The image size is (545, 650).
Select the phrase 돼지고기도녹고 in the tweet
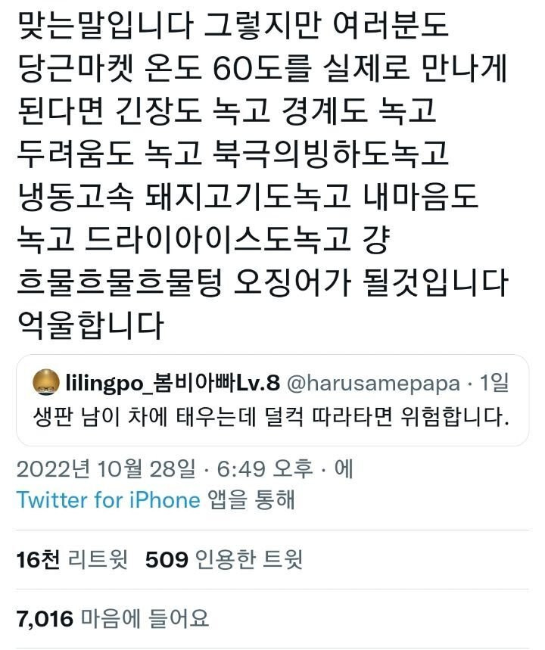tap(248, 196)
